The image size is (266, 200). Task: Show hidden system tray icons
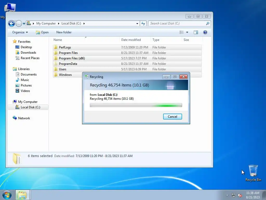point(227,195)
